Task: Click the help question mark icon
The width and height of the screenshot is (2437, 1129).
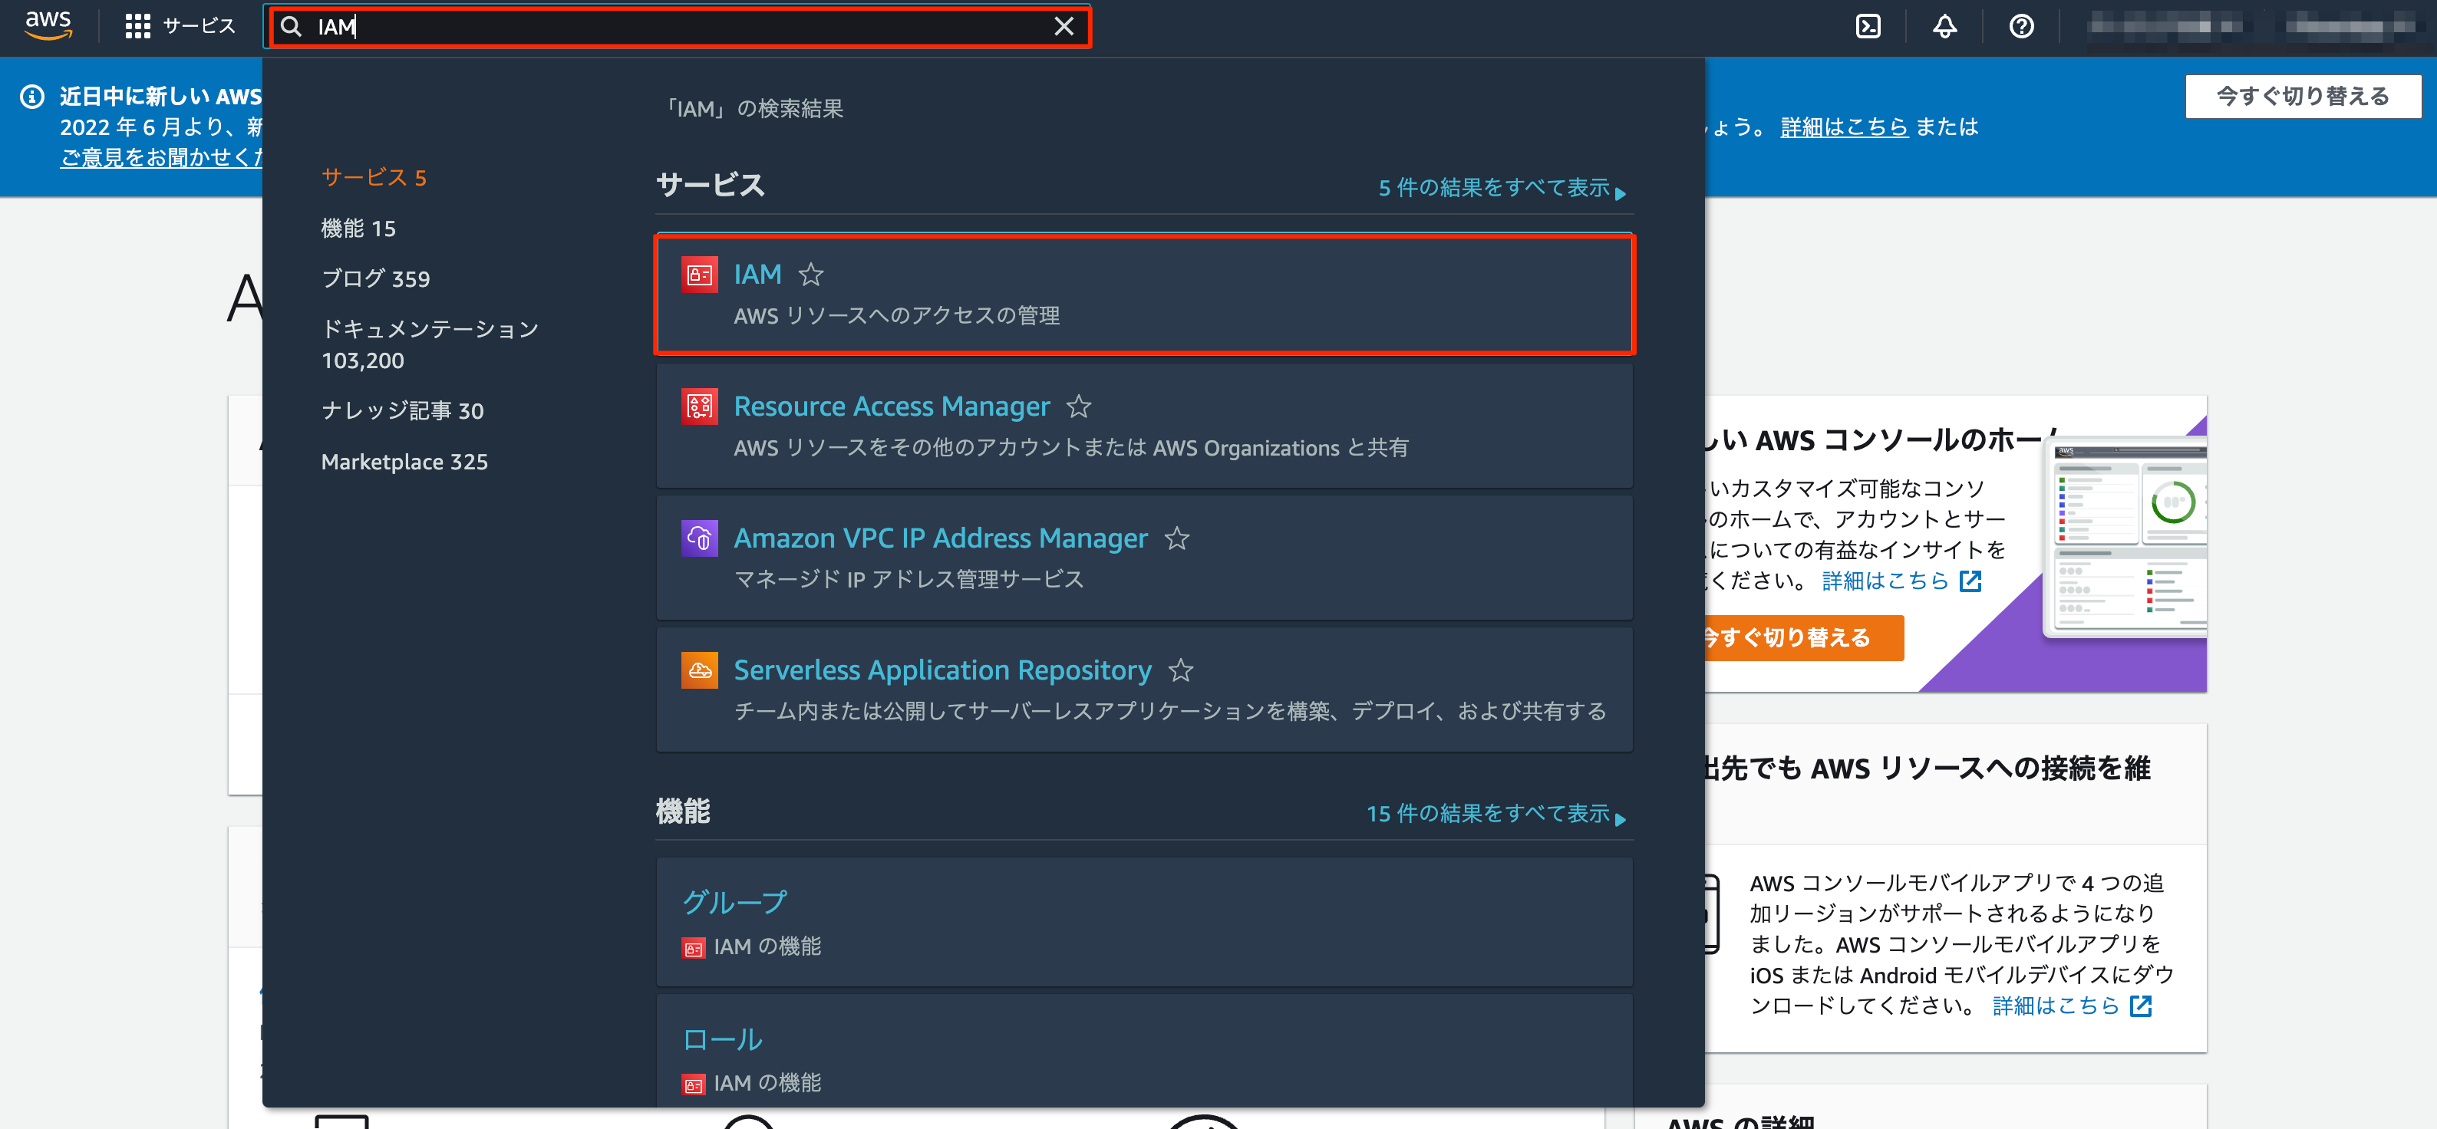Action: [x=2021, y=27]
